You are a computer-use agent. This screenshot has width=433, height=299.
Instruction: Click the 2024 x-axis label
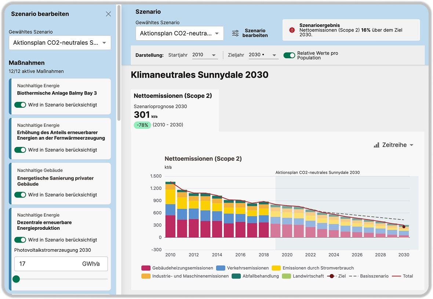pyautogui.click(x=334, y=255)
